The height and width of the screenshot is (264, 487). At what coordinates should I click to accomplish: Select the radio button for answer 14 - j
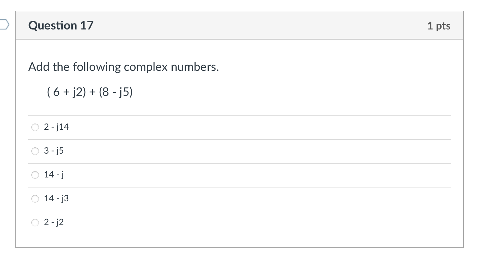[35, 175]
